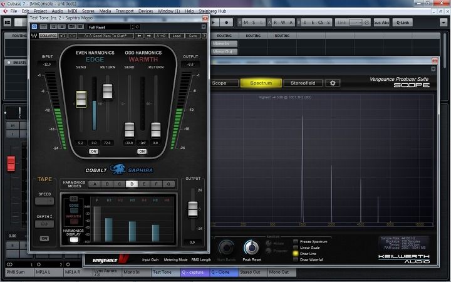Click the Cobalt Saphira dragon logo
451x282 pixels.
pos(118,169)
